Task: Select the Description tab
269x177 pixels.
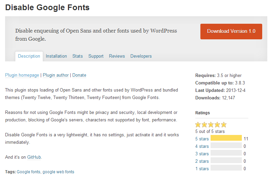Action: pyautogui.click(x=29, y=56)
